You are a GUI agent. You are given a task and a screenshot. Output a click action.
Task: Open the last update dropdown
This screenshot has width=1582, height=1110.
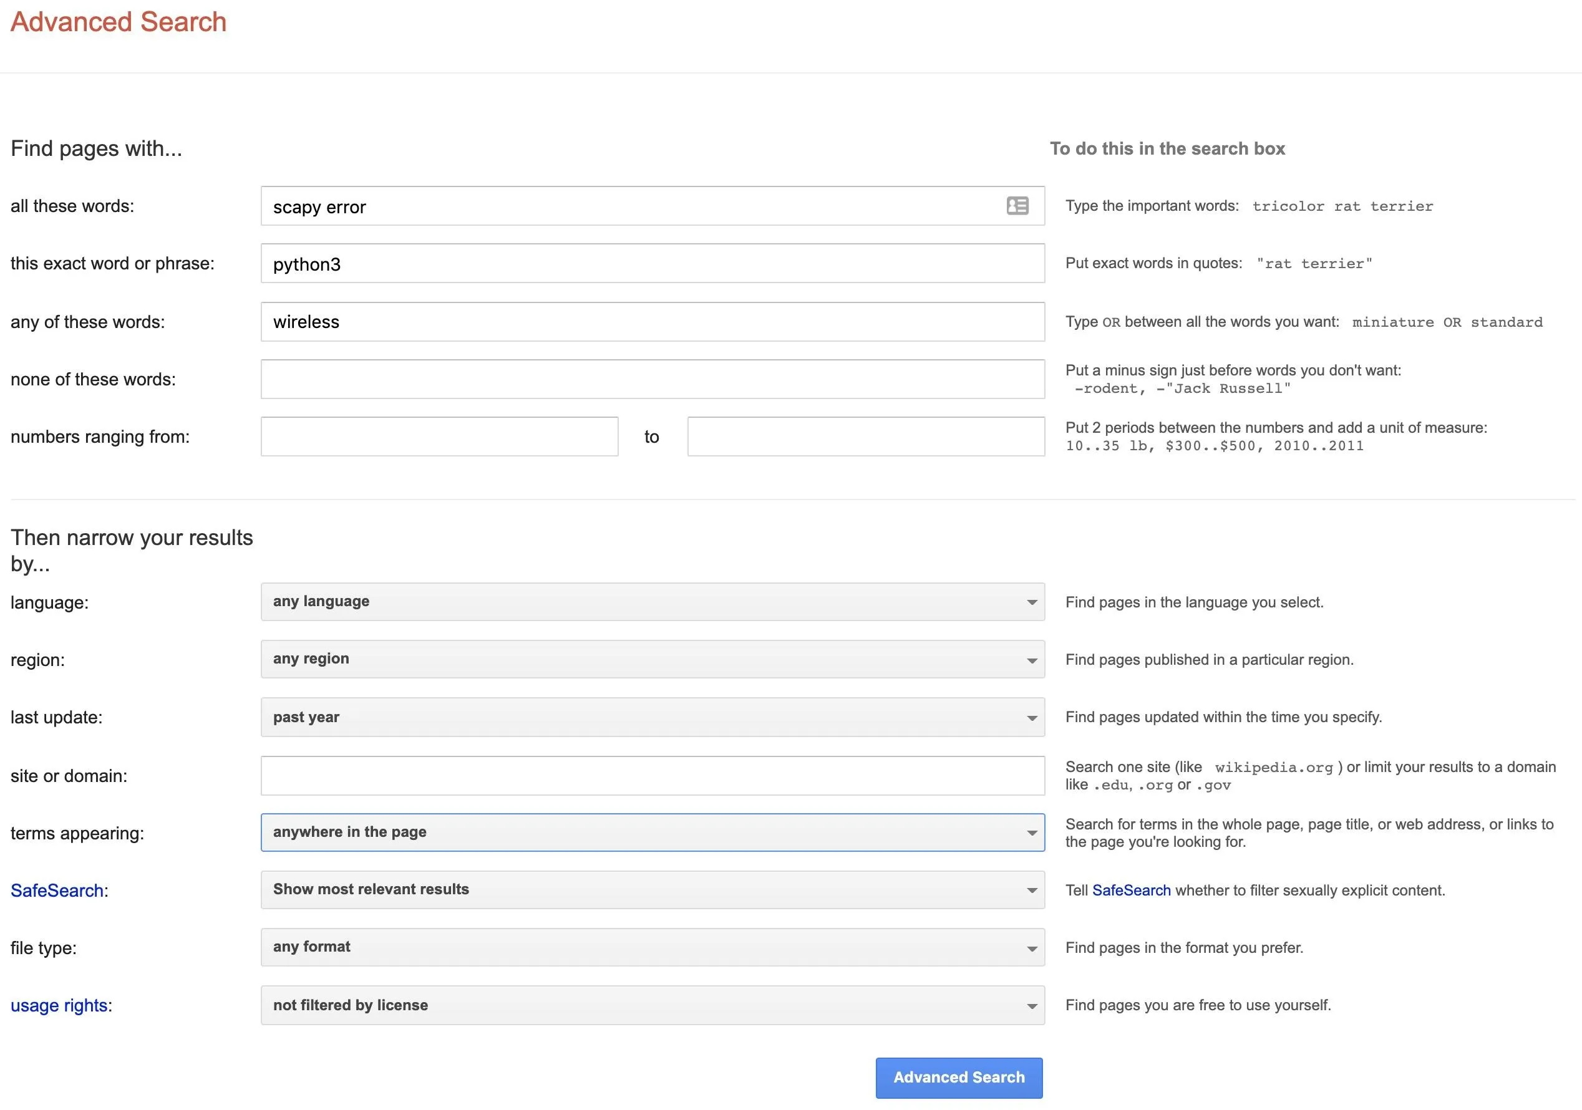click(652, 717)
